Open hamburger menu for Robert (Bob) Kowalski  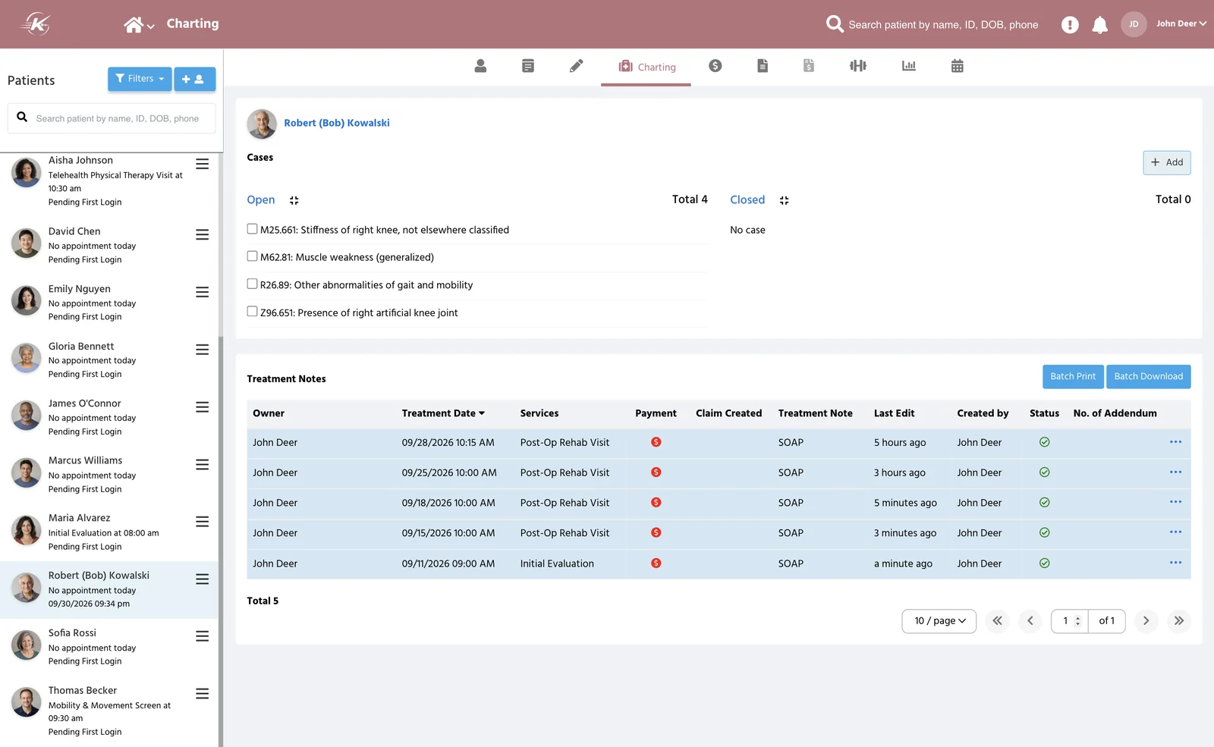pyautogui.click(x=203, y=579)
